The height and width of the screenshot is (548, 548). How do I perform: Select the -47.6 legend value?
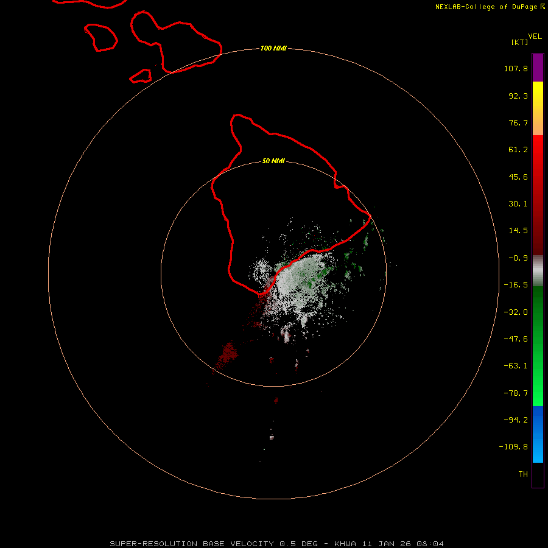(x=516, y=339)
